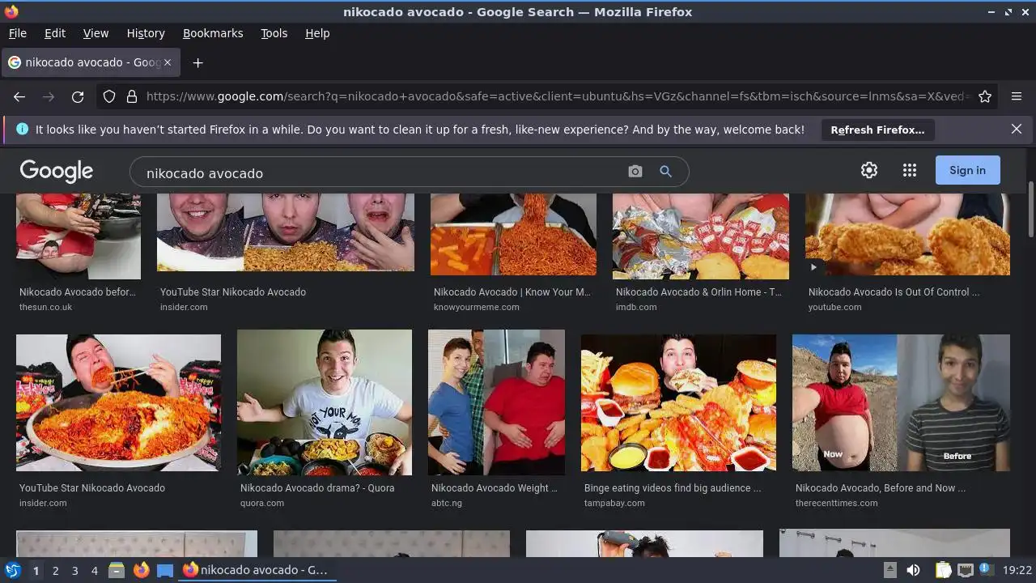This screenshot has width=1036, height=583.
Task: Open update notifier tray icon
Action: (987, 570)
